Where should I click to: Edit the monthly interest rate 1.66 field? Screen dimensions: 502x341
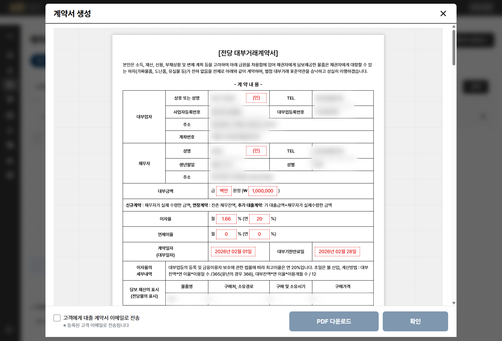(226, 219)
